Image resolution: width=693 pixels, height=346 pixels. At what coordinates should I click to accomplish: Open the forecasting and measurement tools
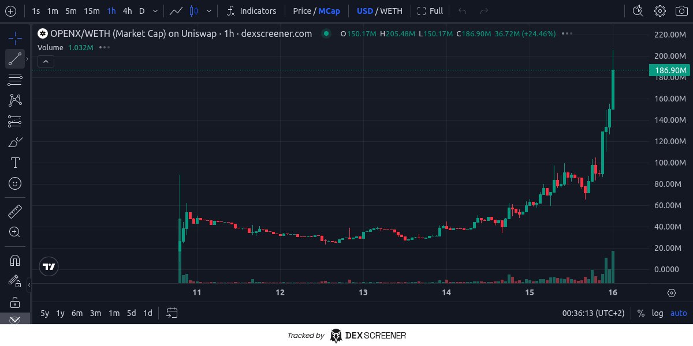coord(15,121)
